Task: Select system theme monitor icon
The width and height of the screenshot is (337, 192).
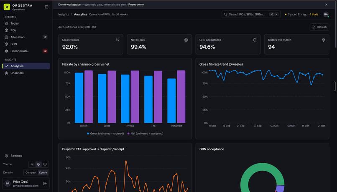Action: coord(45,164)
